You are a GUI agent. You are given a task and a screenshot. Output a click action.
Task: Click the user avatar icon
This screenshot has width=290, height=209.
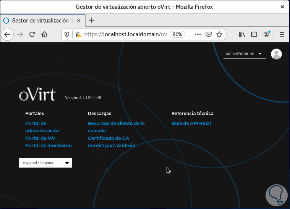coord(276,54)
